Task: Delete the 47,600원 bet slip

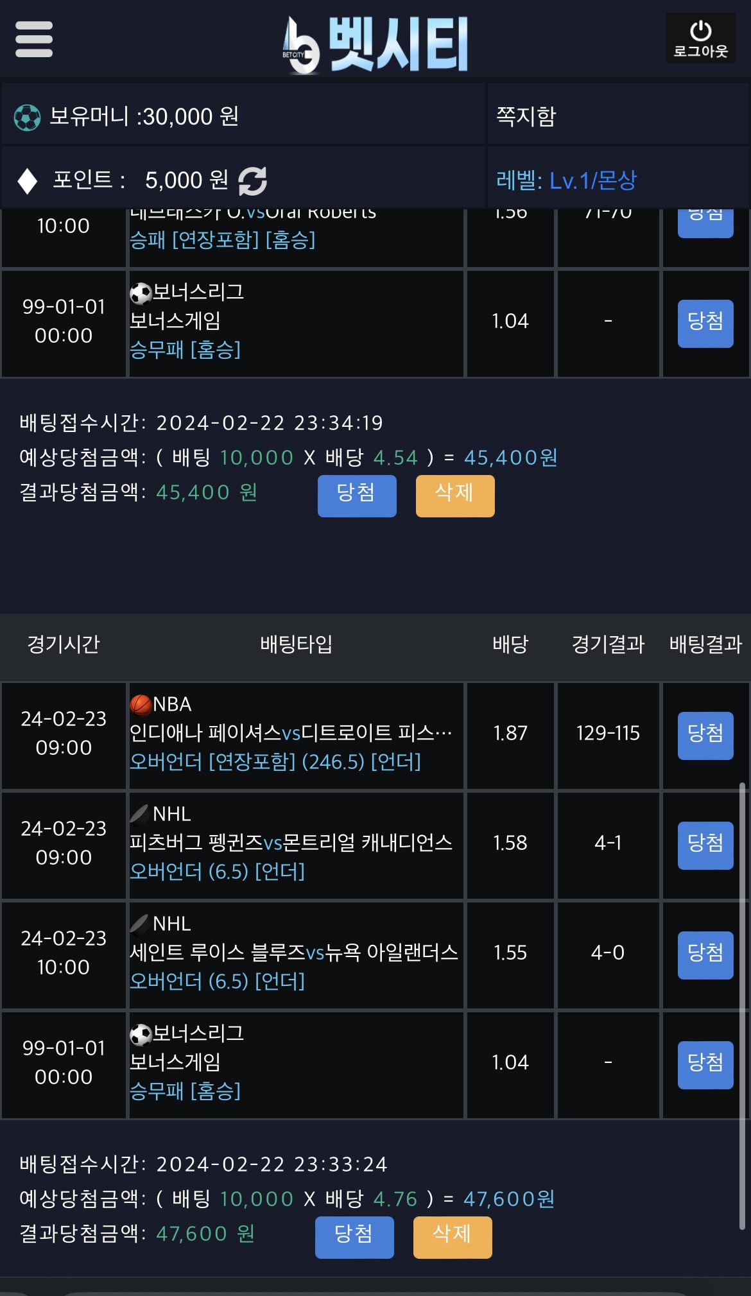Action: click(x=453, y=1237)
